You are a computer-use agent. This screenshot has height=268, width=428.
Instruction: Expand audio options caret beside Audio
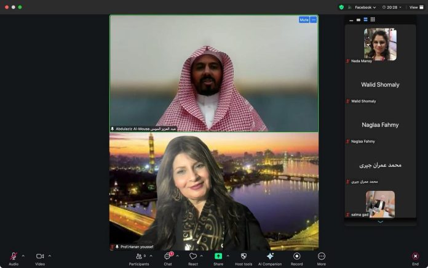coord(23,256)
